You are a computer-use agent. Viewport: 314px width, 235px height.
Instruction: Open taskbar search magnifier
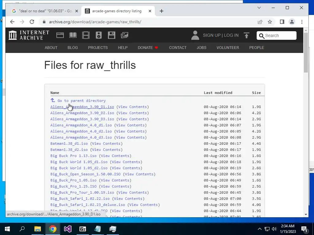pos(22,229)
